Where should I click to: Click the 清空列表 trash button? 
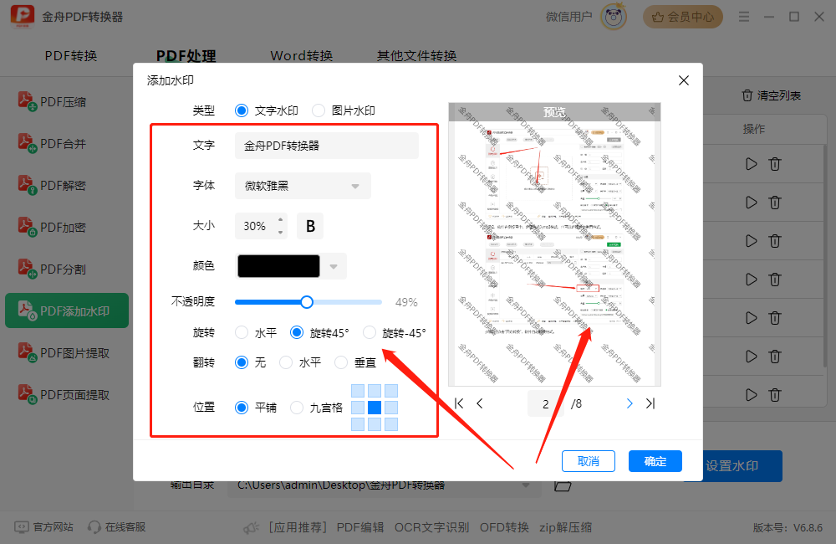(771, 95)
